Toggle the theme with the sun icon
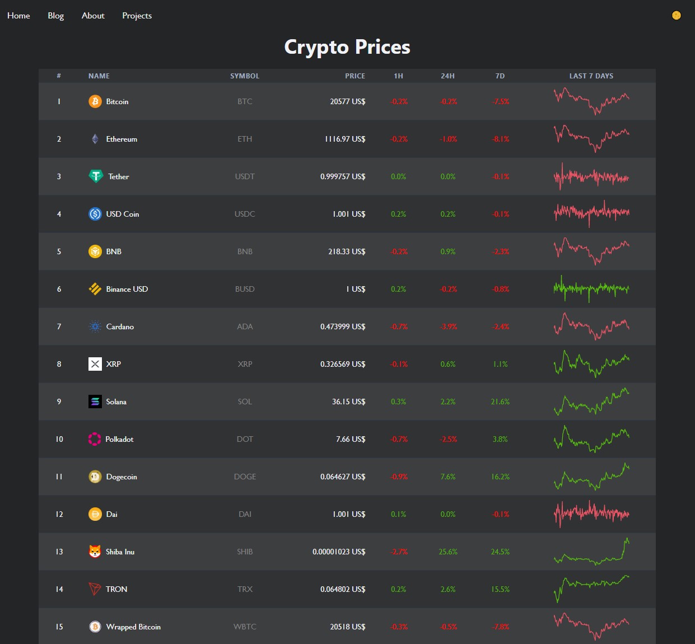This screenshot has height=644, width=695. (x=677, y=15)
